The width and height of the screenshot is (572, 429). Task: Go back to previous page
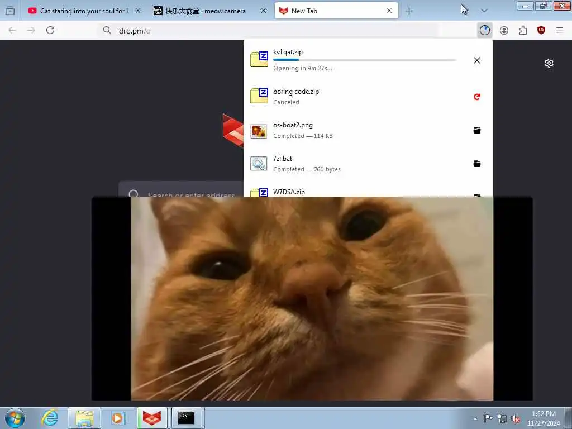(x=12, y=30)
